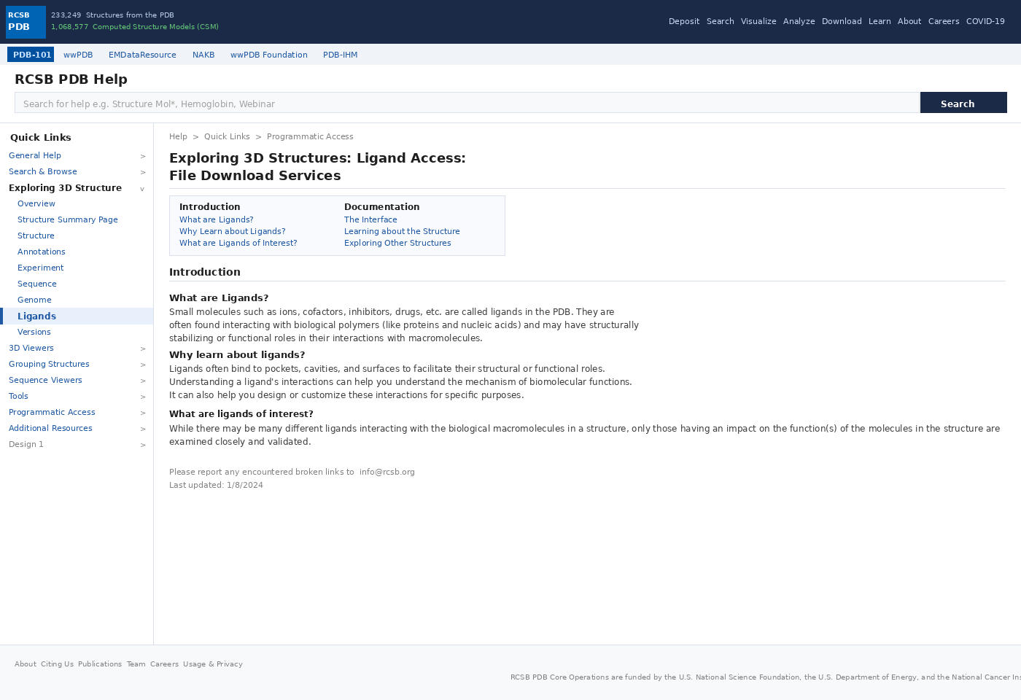
Task: Open the Visualize menu
Action: point(758,21)
